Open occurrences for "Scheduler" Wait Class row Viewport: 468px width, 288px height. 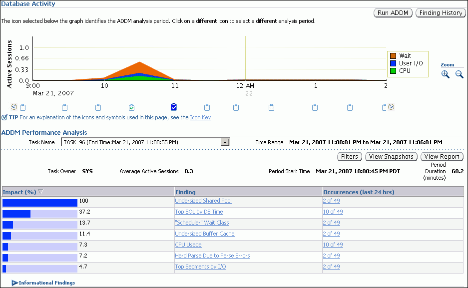coord(331,223)
